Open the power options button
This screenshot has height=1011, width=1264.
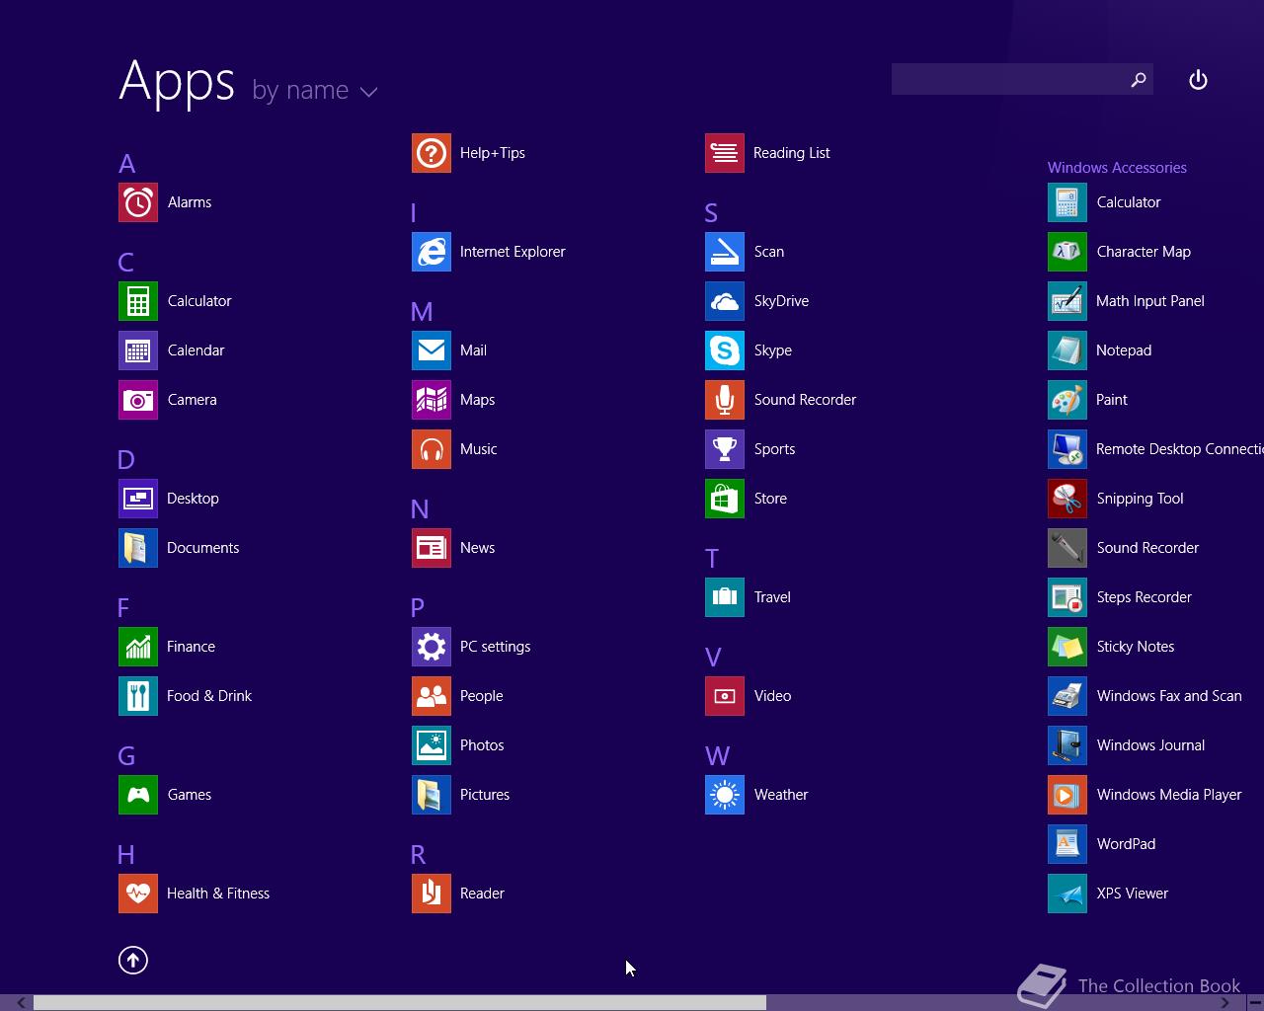1198,80
